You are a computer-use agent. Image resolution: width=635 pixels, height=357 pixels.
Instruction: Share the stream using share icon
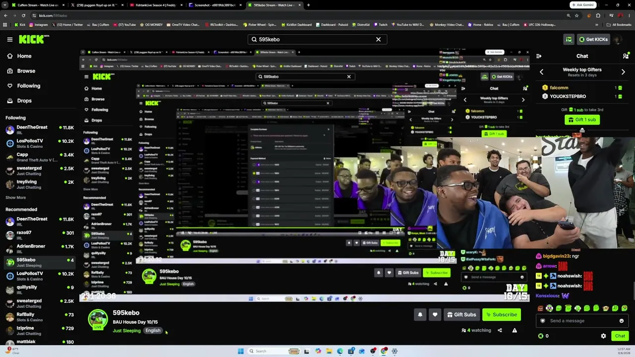pos(500,330)
